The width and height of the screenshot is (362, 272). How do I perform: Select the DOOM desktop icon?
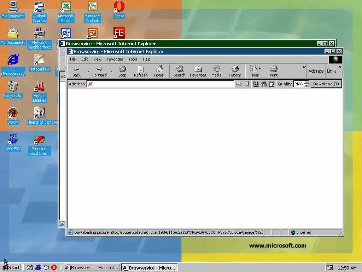(x=13, y=116)
